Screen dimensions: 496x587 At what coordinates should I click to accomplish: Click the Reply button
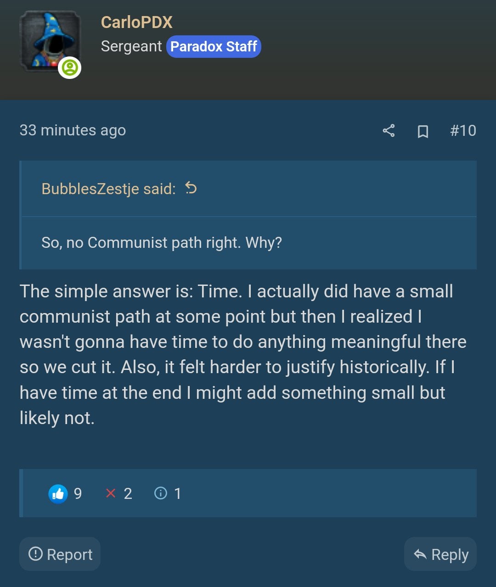440,554
